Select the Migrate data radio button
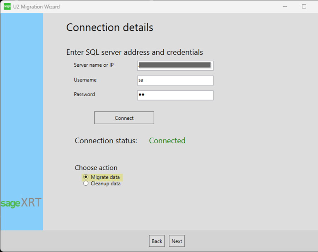The width and height of the screenshot is (318, 252). [86, 177]
